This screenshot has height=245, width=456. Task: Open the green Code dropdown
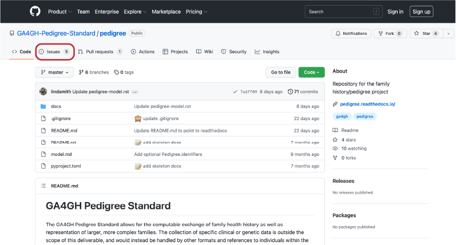[x=311, y=72]
